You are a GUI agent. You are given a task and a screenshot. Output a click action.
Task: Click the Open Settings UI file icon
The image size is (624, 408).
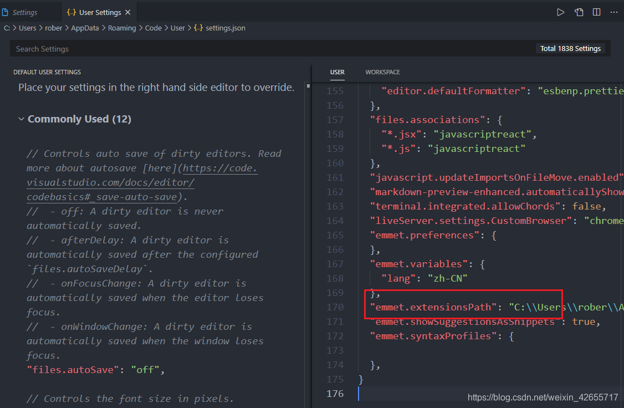coord(579,12)
